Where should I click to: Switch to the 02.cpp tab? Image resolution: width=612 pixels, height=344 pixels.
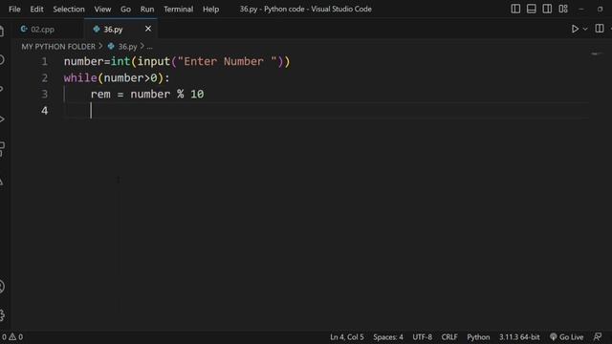(x=42, y=30)
